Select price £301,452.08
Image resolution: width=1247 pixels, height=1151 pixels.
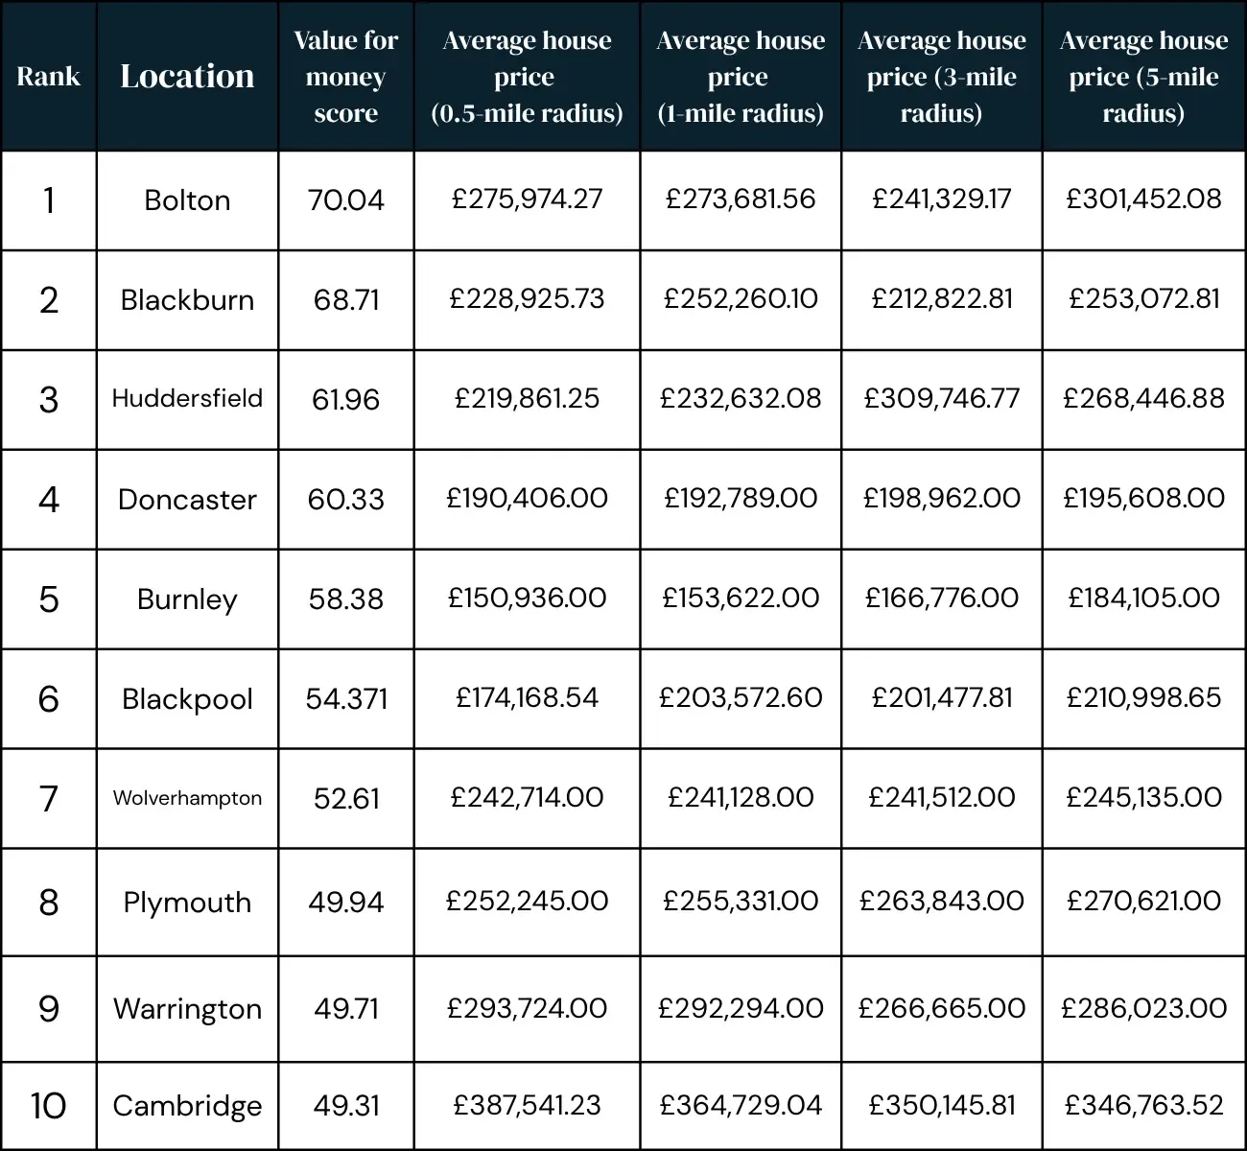coord(1143,200)
